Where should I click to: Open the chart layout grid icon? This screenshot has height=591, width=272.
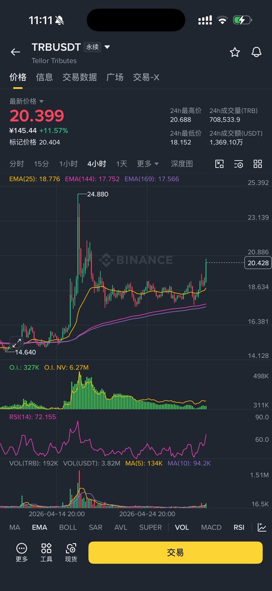pos(258,164)
